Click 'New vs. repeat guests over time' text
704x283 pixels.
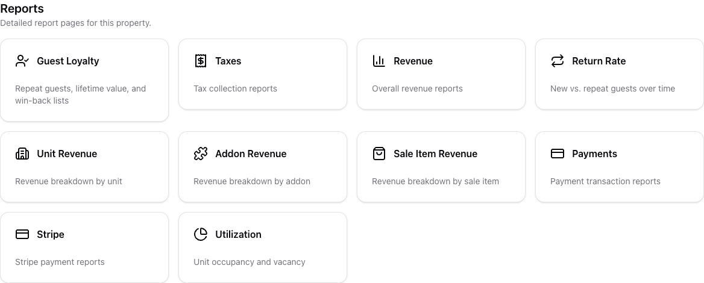pos(612,89)
